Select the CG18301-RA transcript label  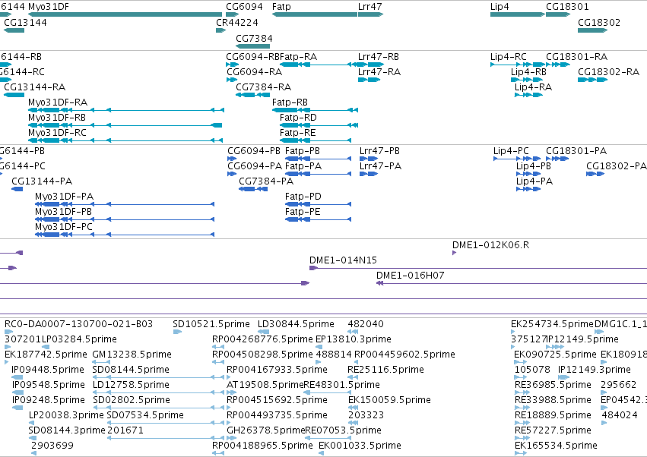(576, 57)
